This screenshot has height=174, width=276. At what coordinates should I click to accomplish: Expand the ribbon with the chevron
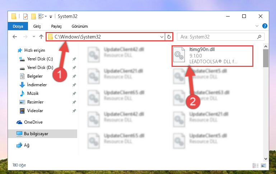pos(257,26)
